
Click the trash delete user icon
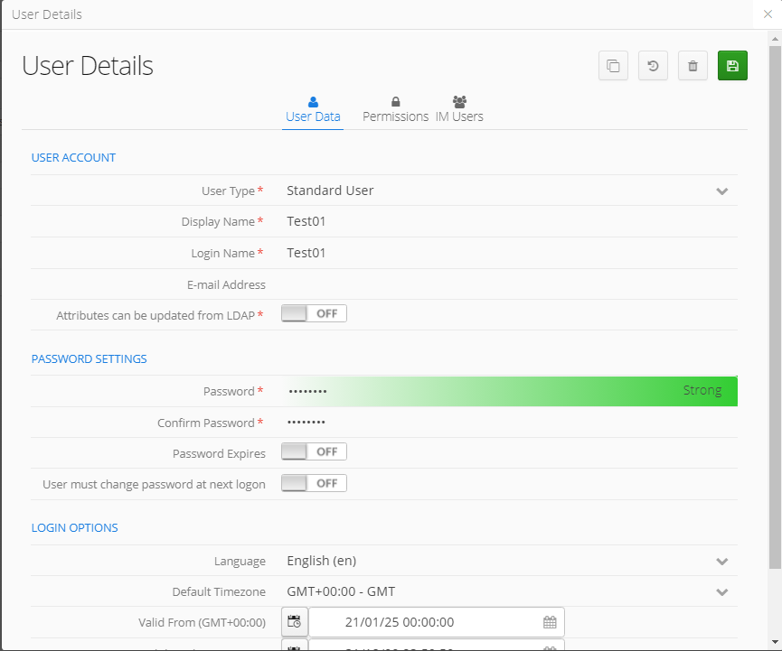click(692, 66)
